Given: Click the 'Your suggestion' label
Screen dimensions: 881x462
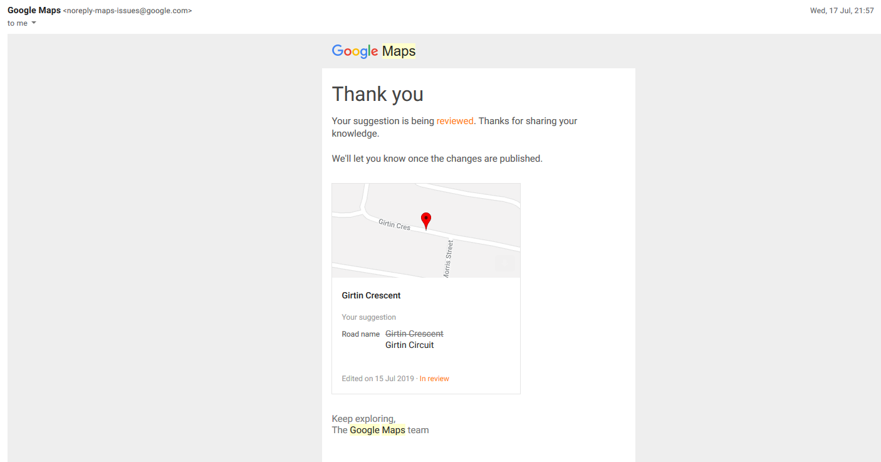Looking at the screenshot, I should click(x=368, y=317).
